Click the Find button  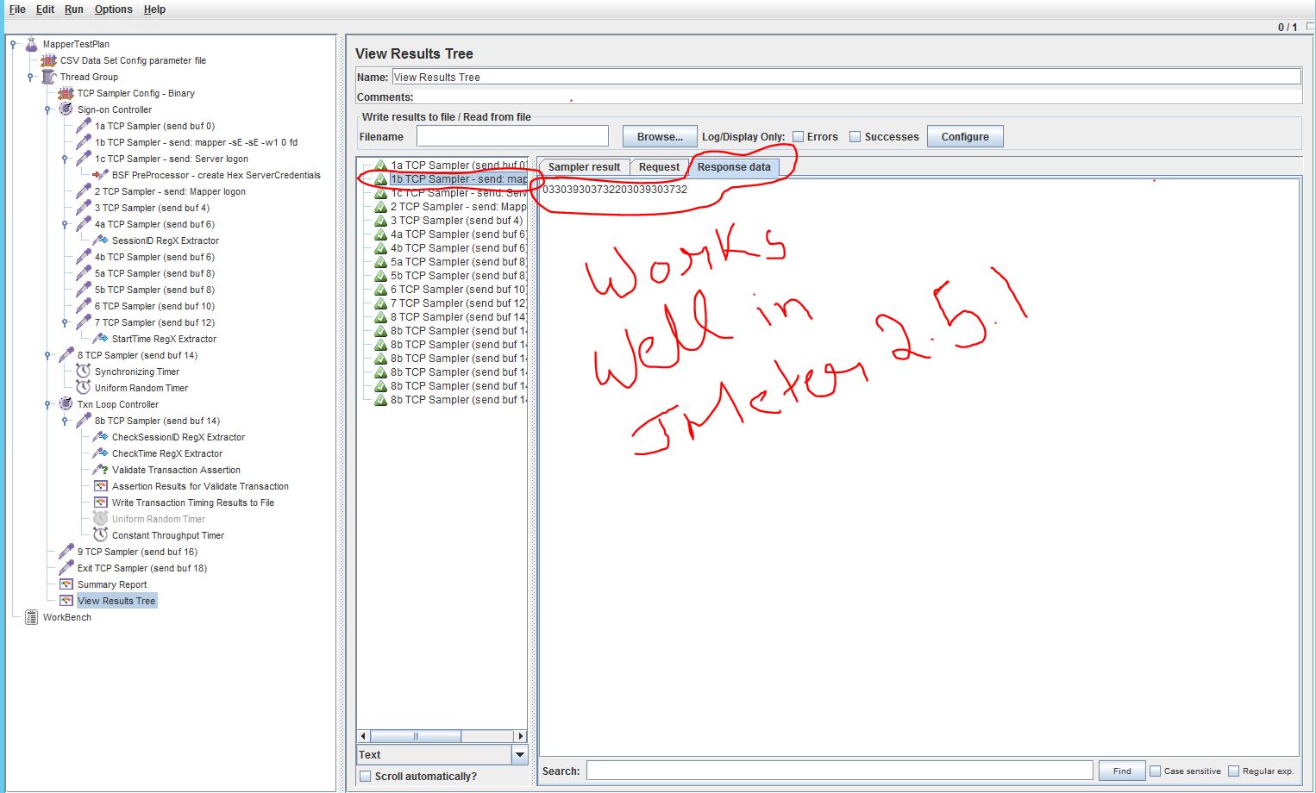1121,771
